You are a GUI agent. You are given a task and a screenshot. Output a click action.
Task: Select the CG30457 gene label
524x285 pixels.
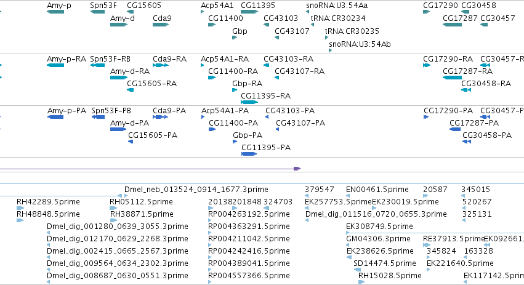point(498,18)
